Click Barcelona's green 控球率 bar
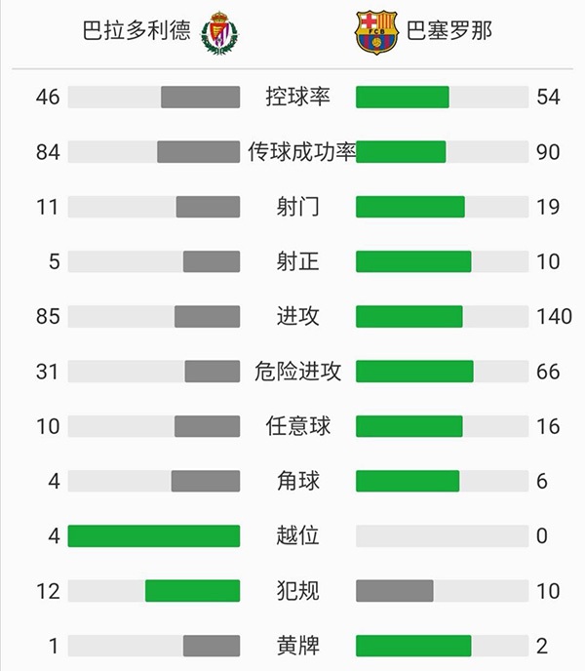This screenshot has height=671, width=585. pos(402,98)
